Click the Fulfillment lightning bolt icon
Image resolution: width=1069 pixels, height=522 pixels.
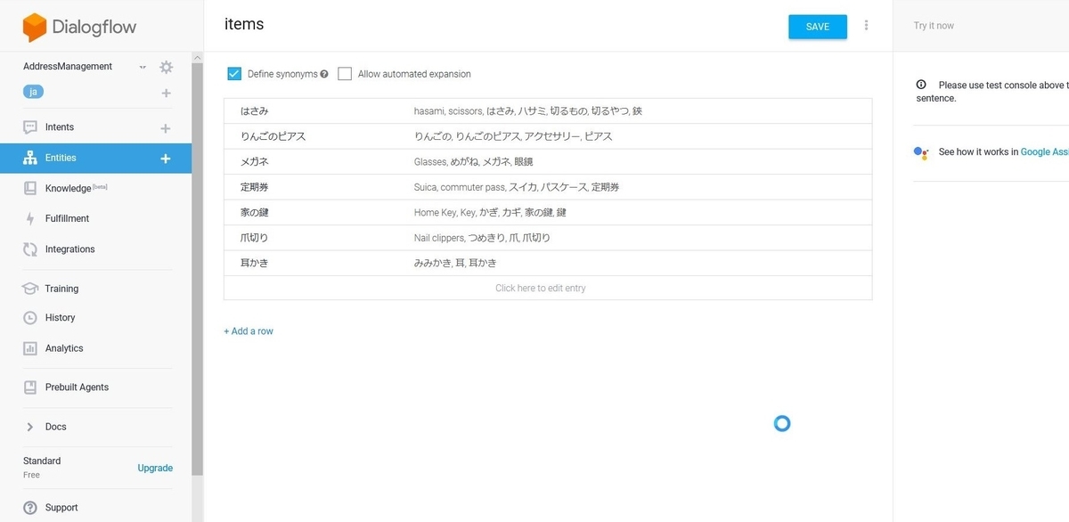[30, 218]
